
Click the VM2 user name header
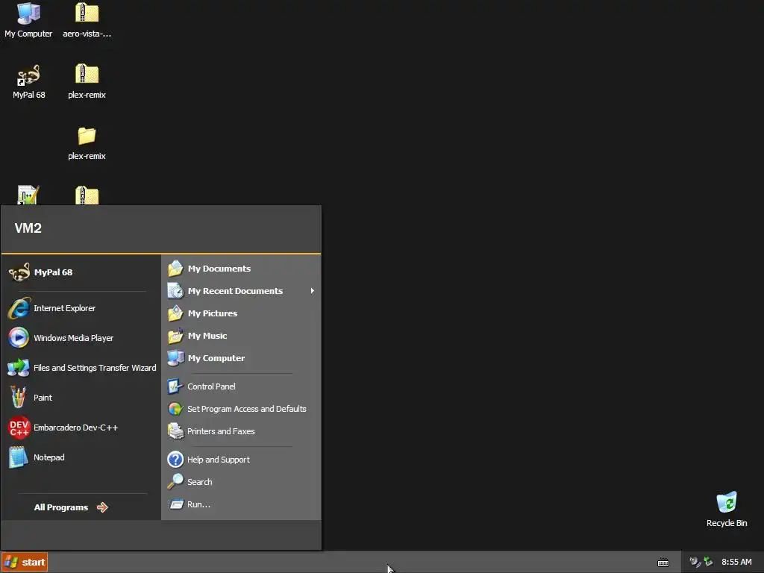28,228
